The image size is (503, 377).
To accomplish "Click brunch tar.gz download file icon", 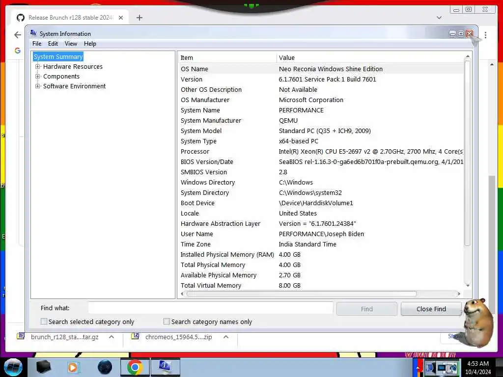I will (x=21, y=336).
